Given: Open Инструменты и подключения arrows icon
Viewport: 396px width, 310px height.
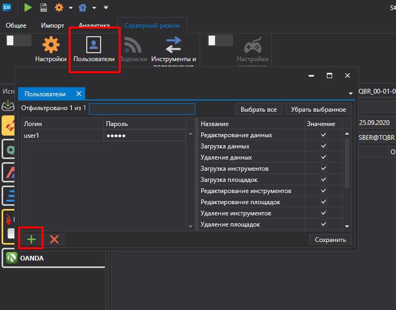Looking at the screenshot, I should click(x=174, y=51).
